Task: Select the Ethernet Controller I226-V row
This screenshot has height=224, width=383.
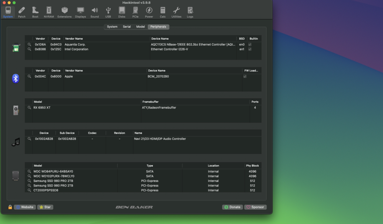Action: 143,49
